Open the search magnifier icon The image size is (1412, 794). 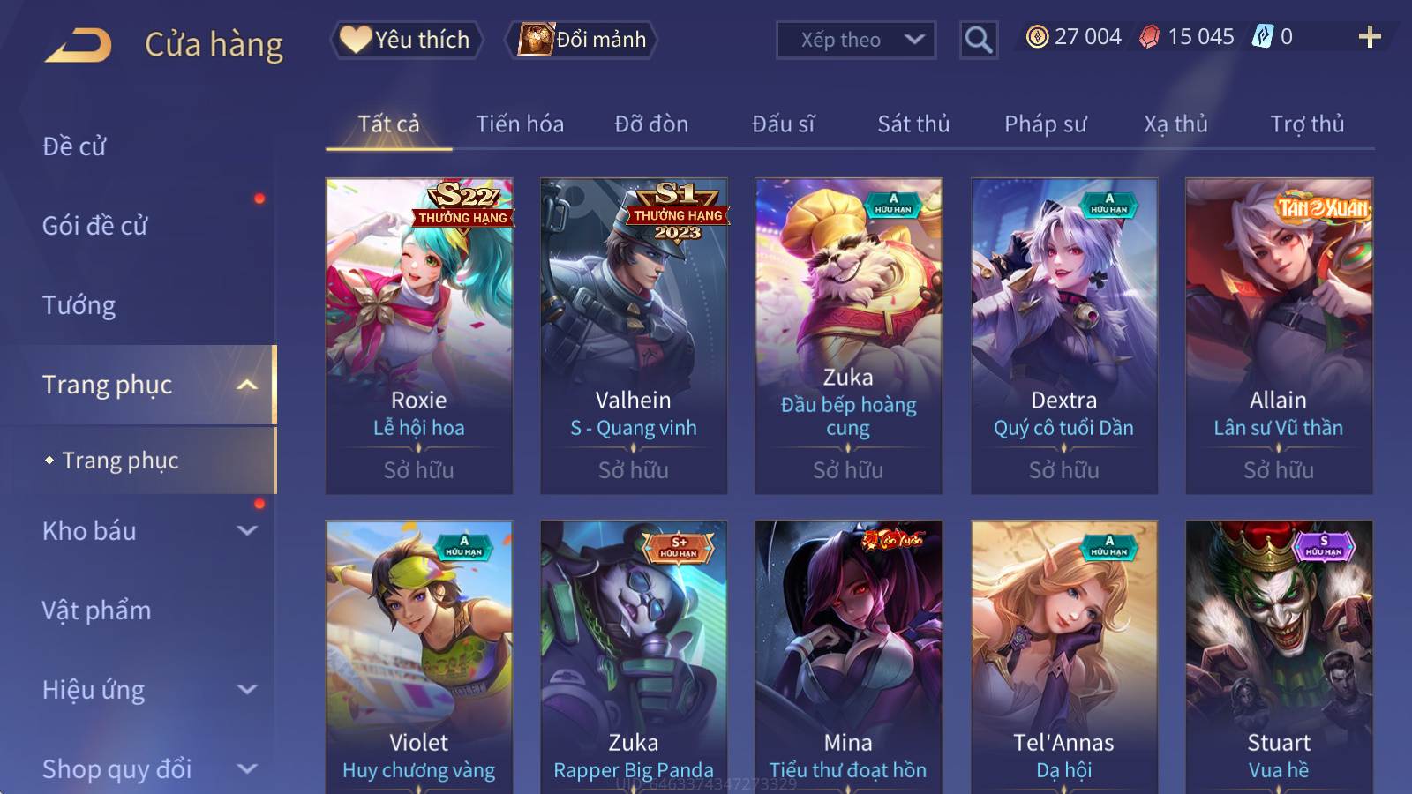tap(979, 40)
